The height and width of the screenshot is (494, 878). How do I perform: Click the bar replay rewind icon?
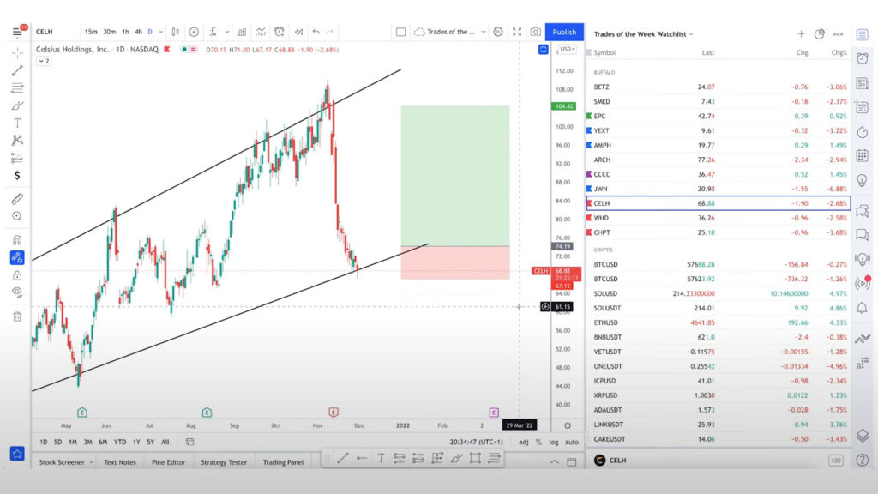point(298,32)
